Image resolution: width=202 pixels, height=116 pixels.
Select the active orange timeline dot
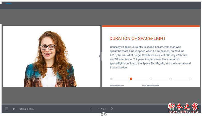(131, 79)
